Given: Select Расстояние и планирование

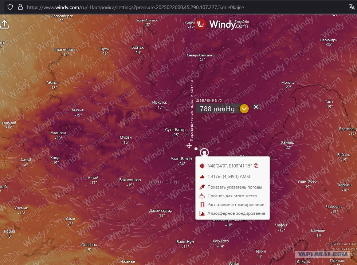Looking at the screenshot, I should (x=236, y=205).
